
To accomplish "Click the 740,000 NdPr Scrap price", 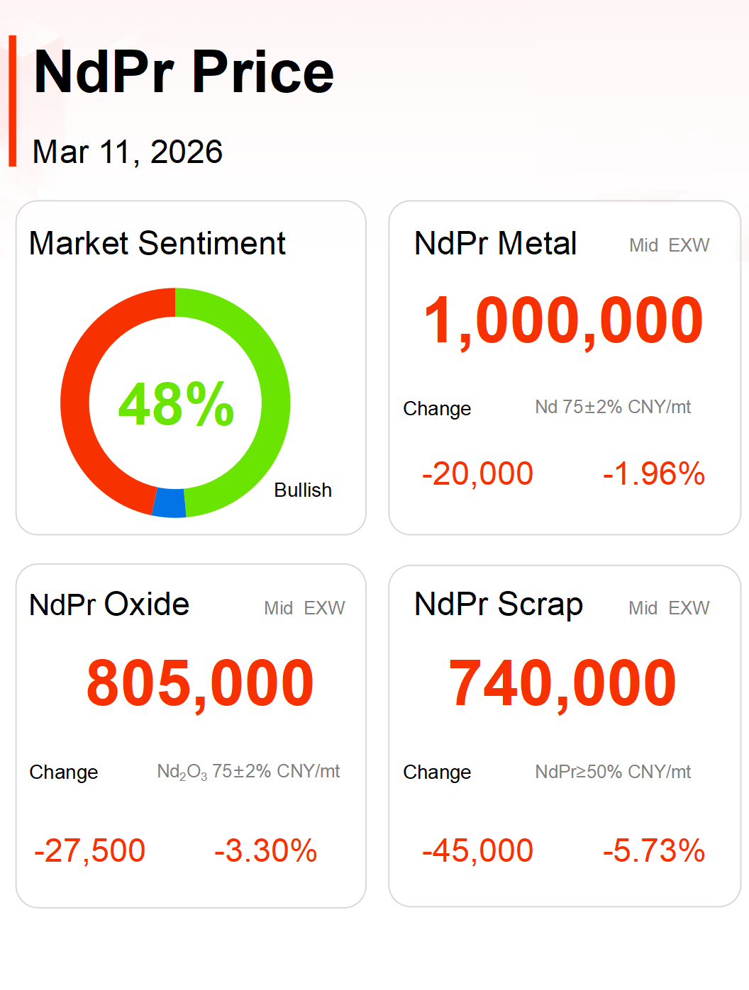I will (562, 683).
